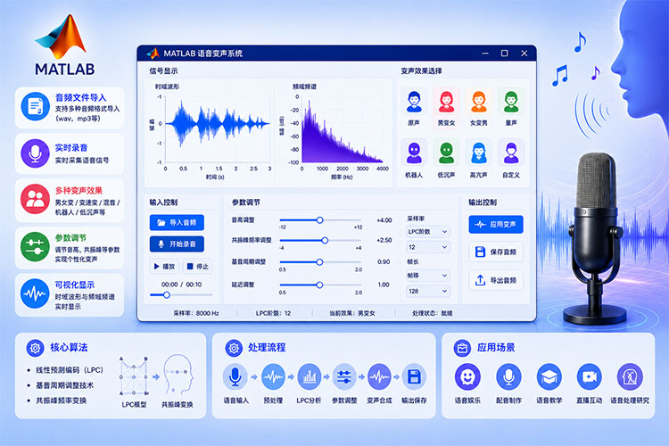Select the 原声 original voice effect icon
This screenshot has height=446, width=669.
point(414,102)
